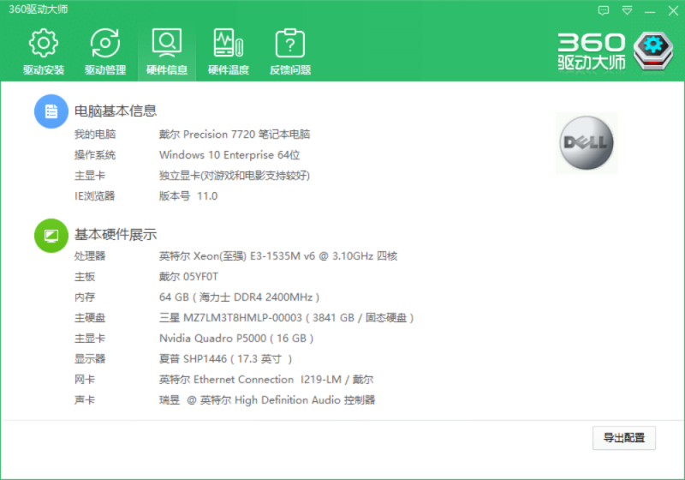Open the 硬件温度 hardware temperature tab
Screen dimensions: 685x480
pyautogui.click(x=229, y=51)
